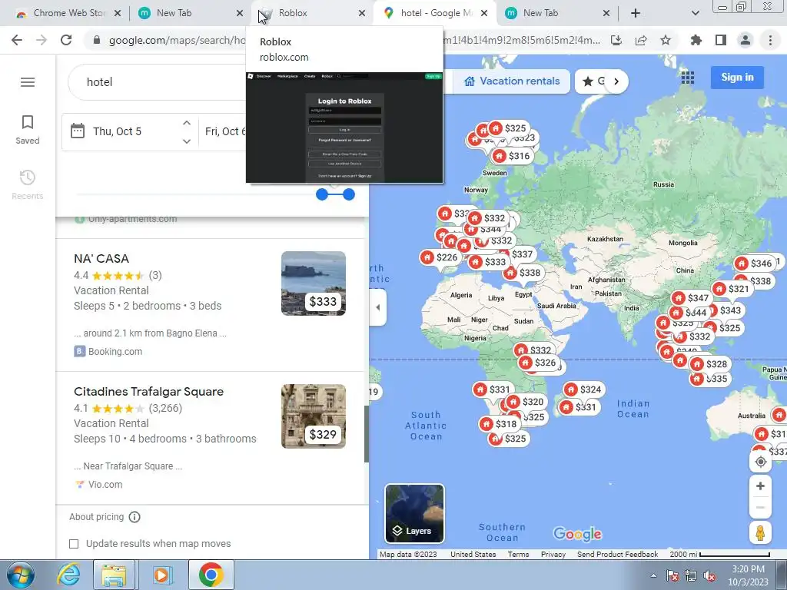Screen dimensions: 787x590
Task: Reload the page with the refresh icon
Action: [66, 40]
